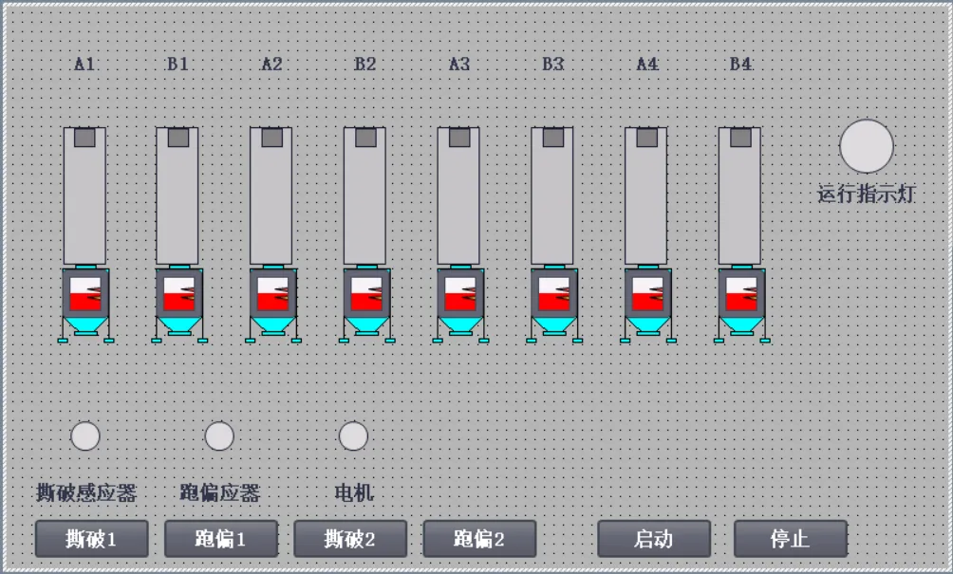This screenshot has height=574, width=953.
Task: Click the B4 label text
Action: coord(741,64)
